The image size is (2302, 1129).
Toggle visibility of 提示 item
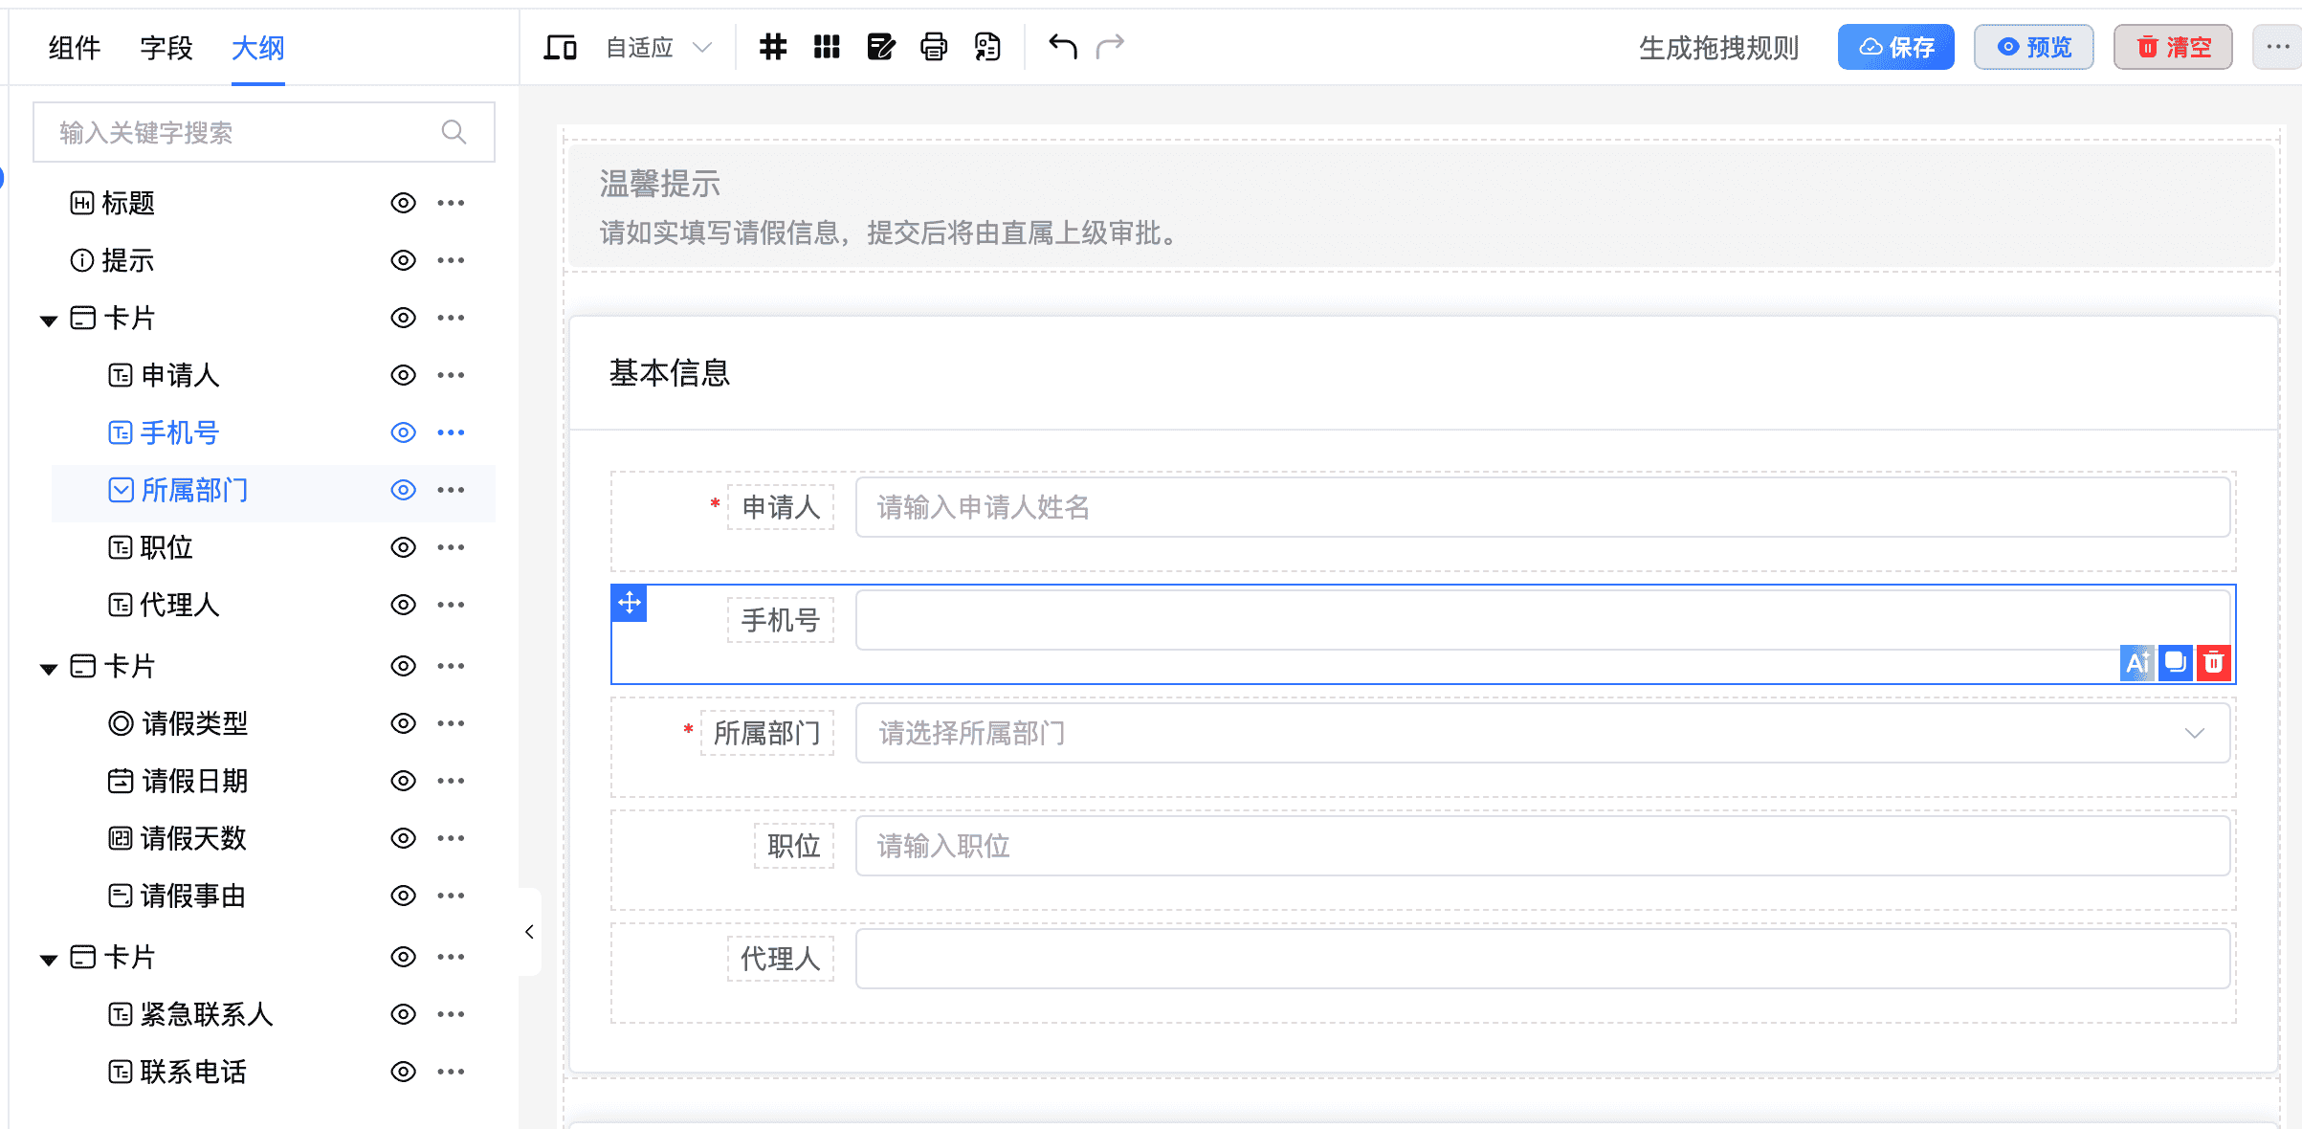coord(404,260)
